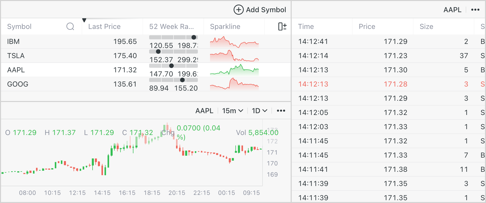This screenshot has height=203, width=486.
Task: Click IBM last price 195.65
Action: click(x=125, y=41)
